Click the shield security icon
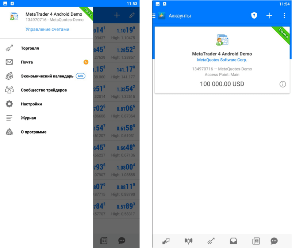Image resolution: width=292 pixels, height=248 pixels. click(x=254, y=15)
